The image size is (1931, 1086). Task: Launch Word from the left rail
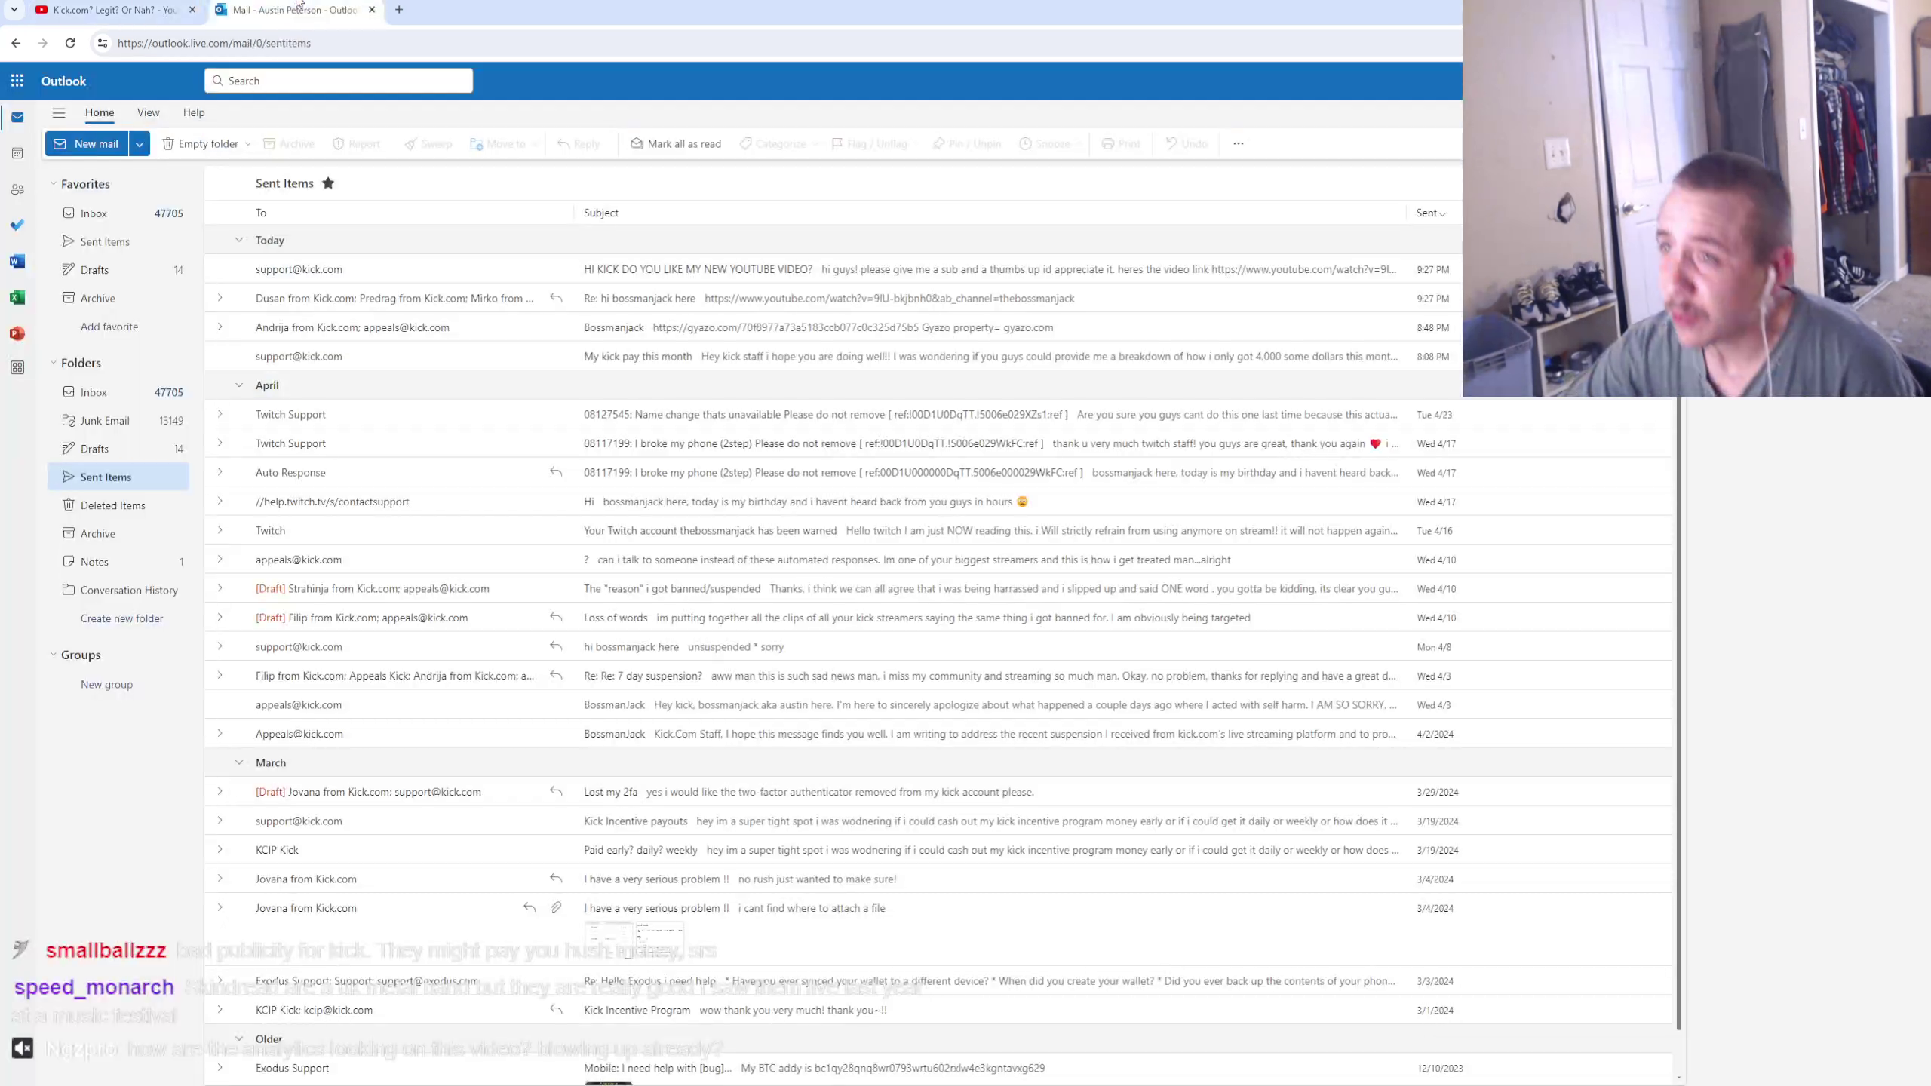point(17,262)
